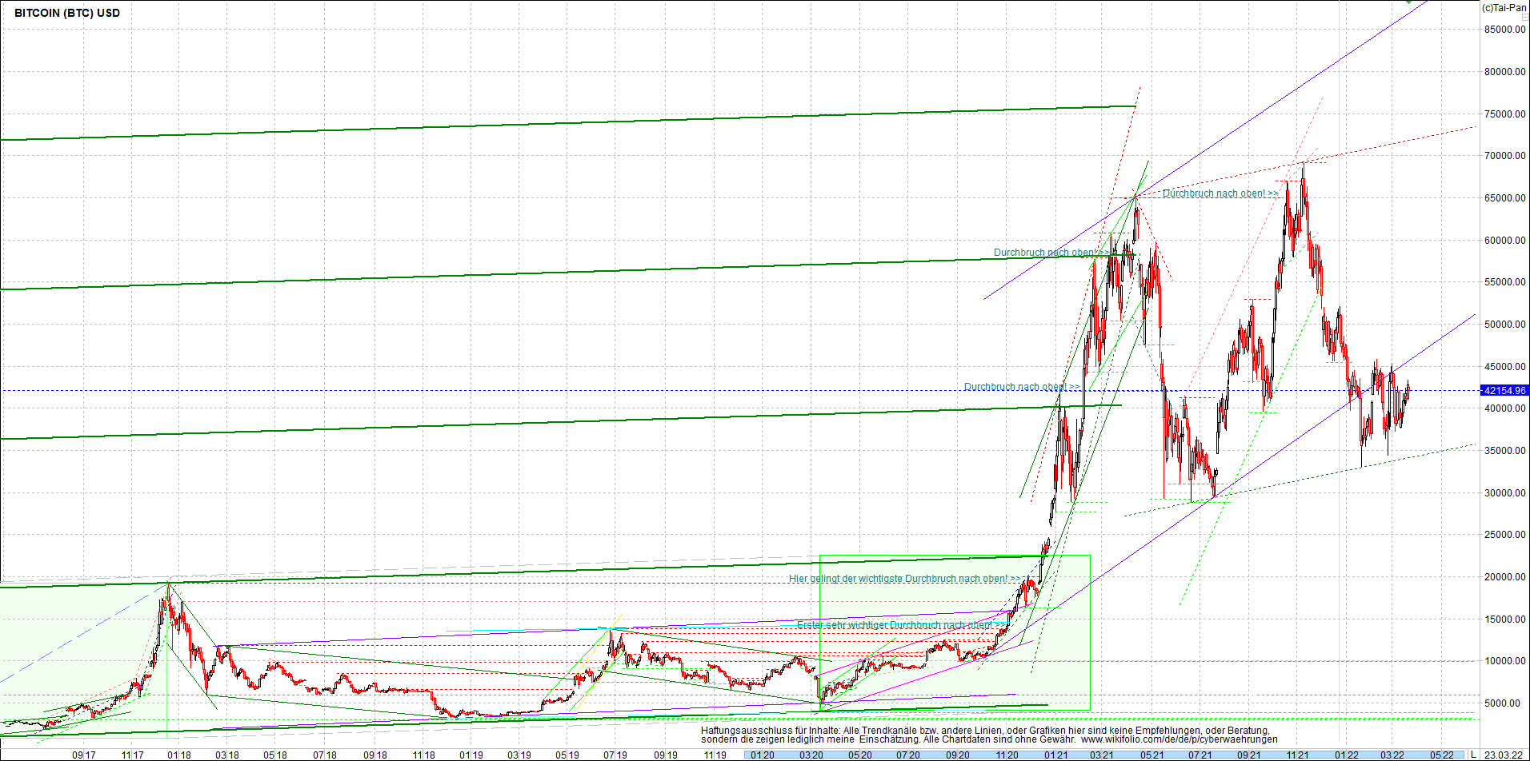This screenshot has width=1530, height=761.
Task: Click the 09 17 date axis label
Action: click(x=84, y=755)
